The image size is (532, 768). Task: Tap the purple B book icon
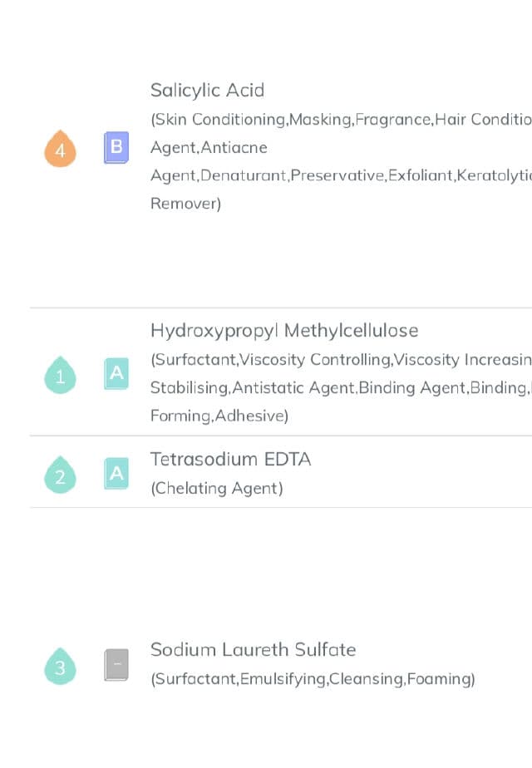(116, 148)
